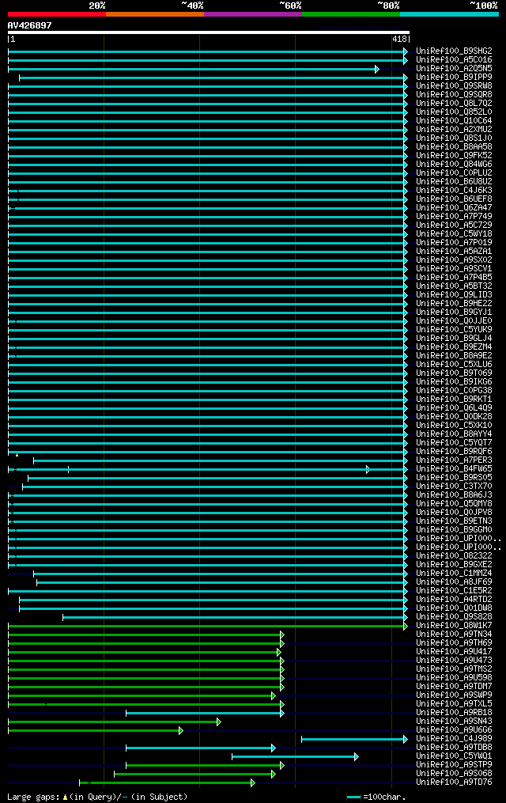The height and width of the screenshot is (803, 506).
Task: Open hit UniRef100_A2Q5N5
Action: click(x=454, y=69)
